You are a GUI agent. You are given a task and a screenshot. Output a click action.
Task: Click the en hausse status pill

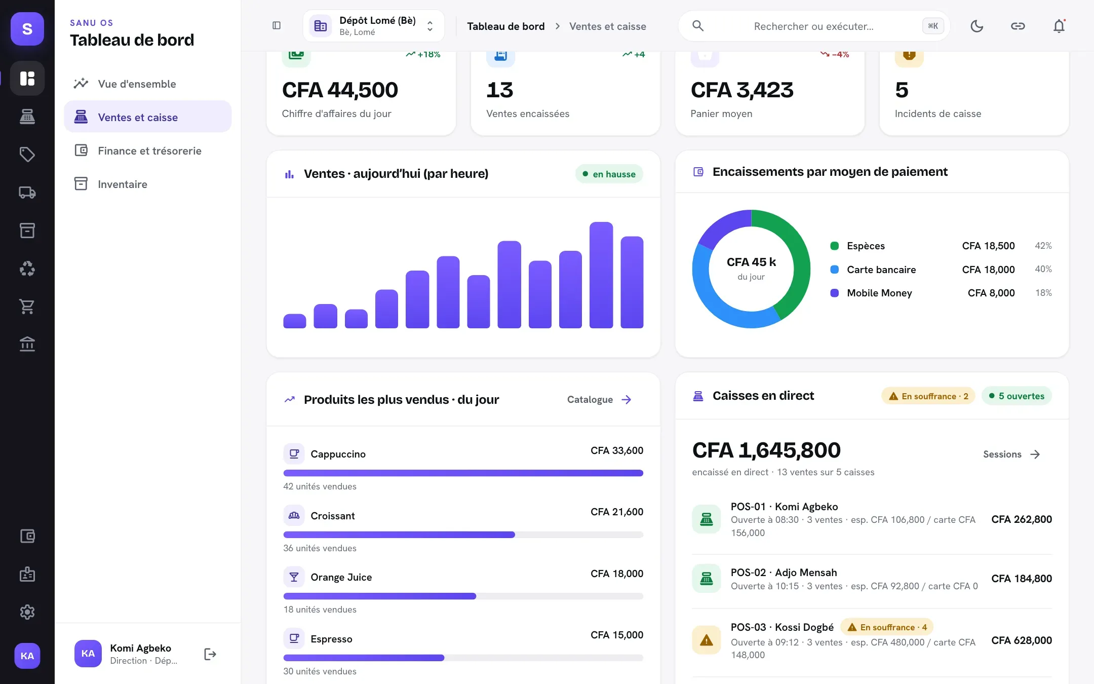(x=609, y=174)
